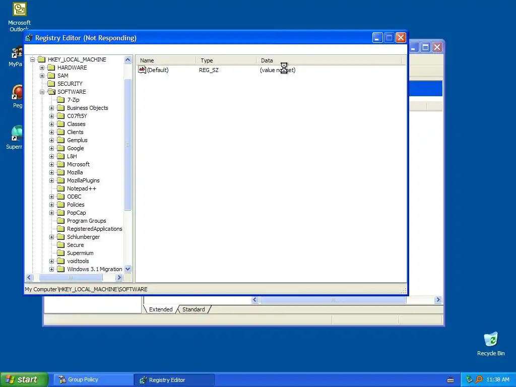Click the Registry Editor taskbar button
This screenshot has height=387, width=516.
click(x=174, y=380)
